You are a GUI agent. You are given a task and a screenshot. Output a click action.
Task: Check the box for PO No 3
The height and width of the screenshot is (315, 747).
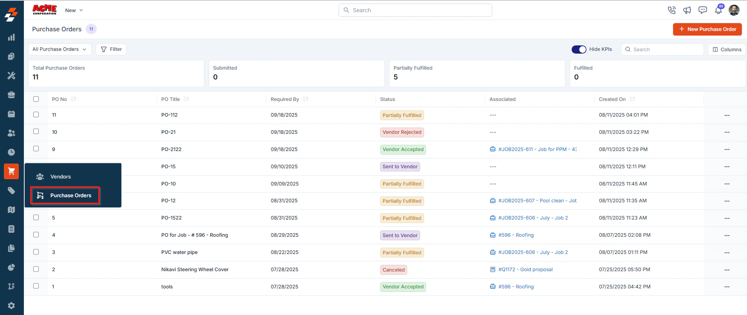click(36, 252)
